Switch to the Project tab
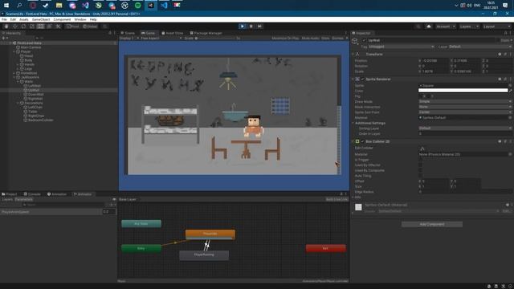The image size is (514, 289). tap(10, 194)
